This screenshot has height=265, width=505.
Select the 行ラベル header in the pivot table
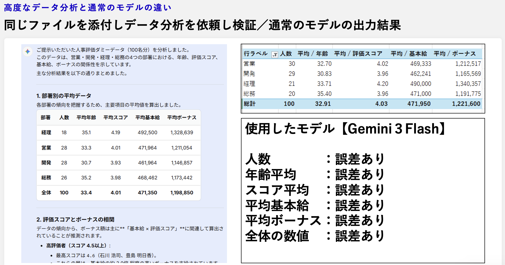256,54
